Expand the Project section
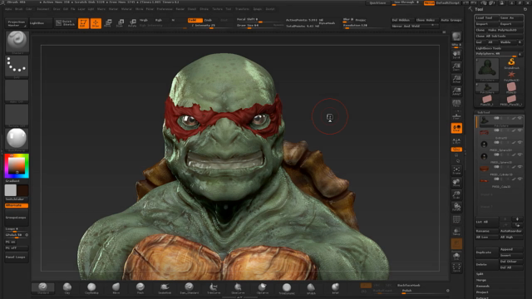The height and width of the screenshot is (299, 532). pos(482,292)
